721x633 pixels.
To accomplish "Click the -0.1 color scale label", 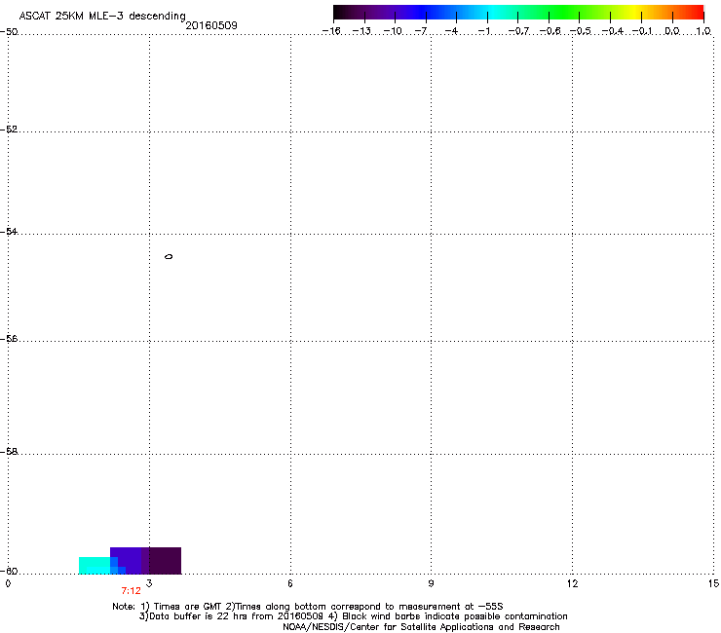I will pos(642,31).
